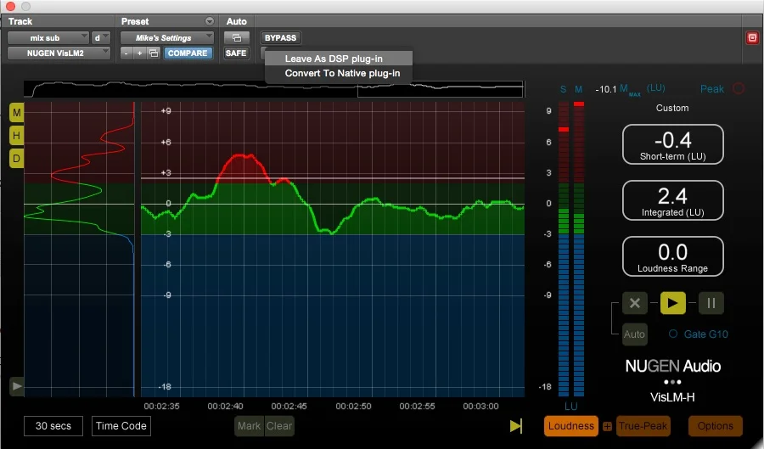Open the mix sub track selector
The width and height of the screenshot is (764, 449).
coord(48,38)
